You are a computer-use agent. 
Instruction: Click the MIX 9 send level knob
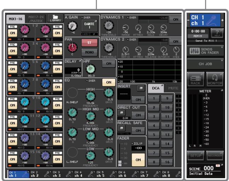coord(24,102)
